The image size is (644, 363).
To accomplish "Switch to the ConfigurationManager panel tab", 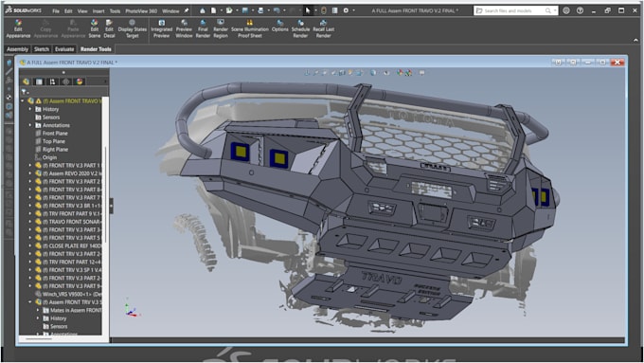I will coord(52,82).
